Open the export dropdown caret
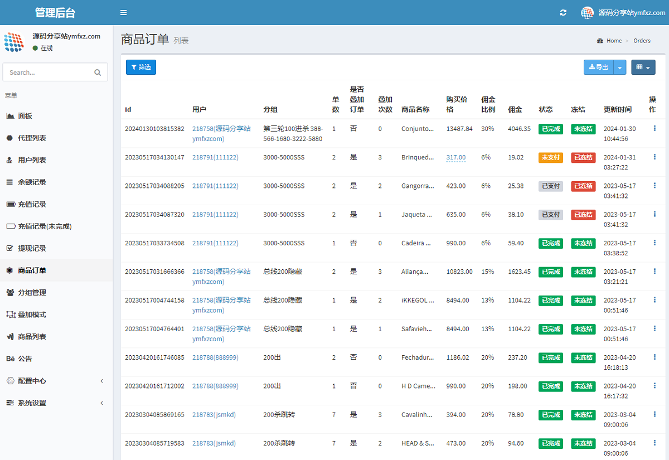This screenshot has height=460, width=669. 620,67
